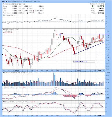
Task: Click the green up-triangle change indicator
Action: click(x=93, y=6)
